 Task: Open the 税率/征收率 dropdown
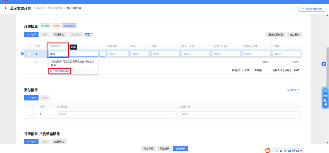point(256,54)
